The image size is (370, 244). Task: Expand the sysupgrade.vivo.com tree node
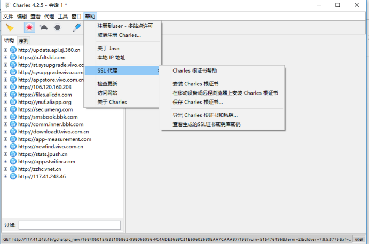coord(6,72)
